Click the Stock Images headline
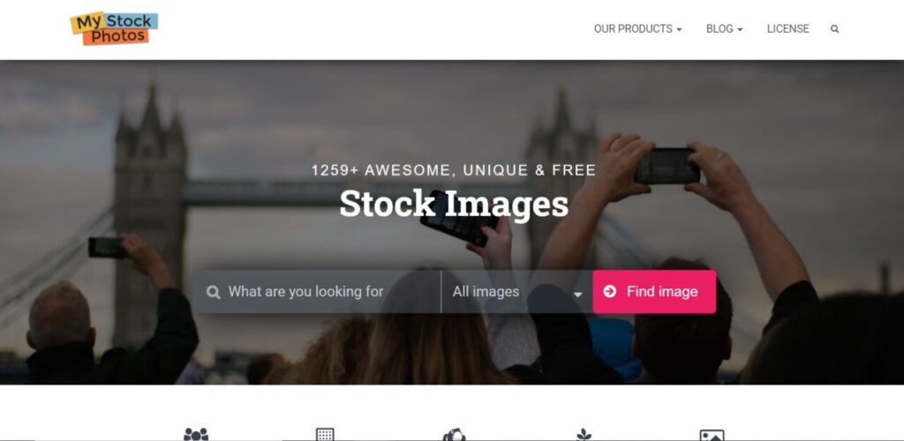 [x=454, y=204]
